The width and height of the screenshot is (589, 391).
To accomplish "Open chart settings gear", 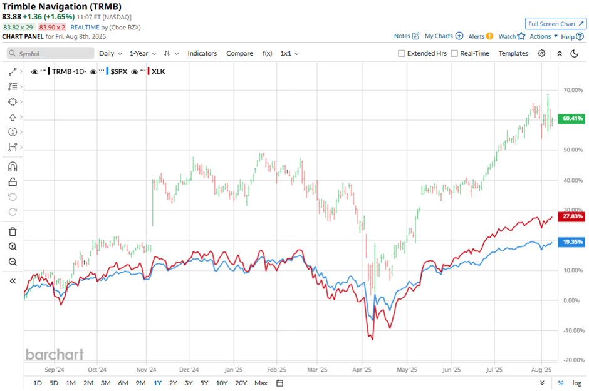I will 541,53.
